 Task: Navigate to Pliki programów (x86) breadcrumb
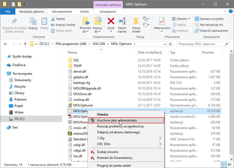click(x=71, y=44)
